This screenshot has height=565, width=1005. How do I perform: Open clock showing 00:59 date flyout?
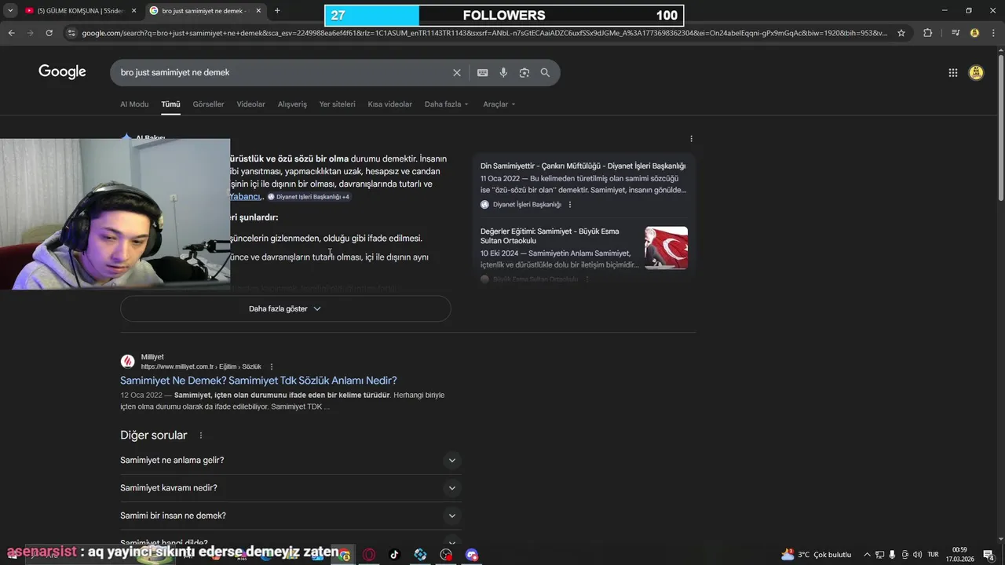(x=959, y=555)
